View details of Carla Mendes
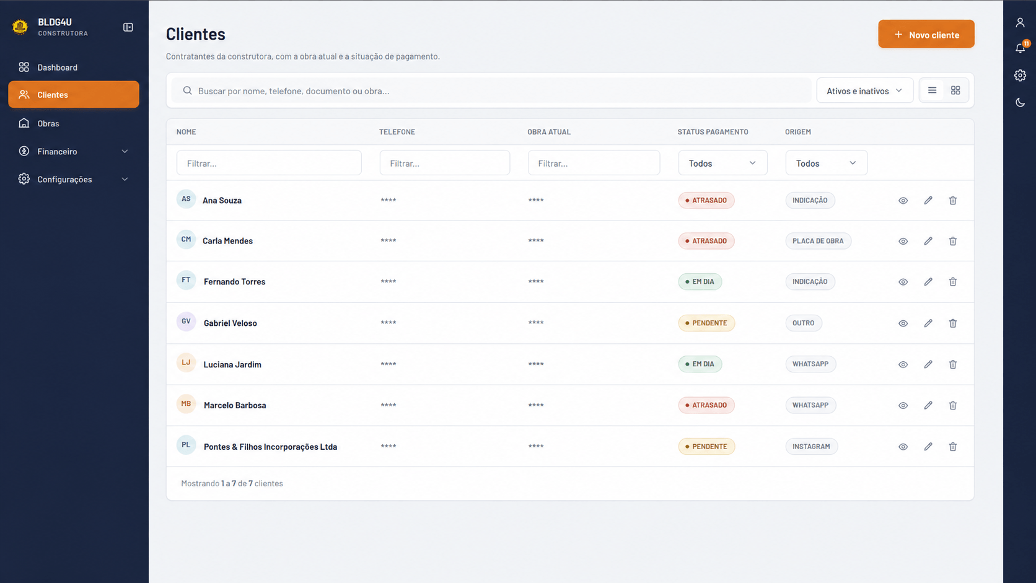 click(x=903, y=241)
